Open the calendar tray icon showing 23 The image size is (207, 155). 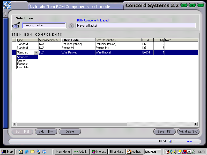(189, 151)
